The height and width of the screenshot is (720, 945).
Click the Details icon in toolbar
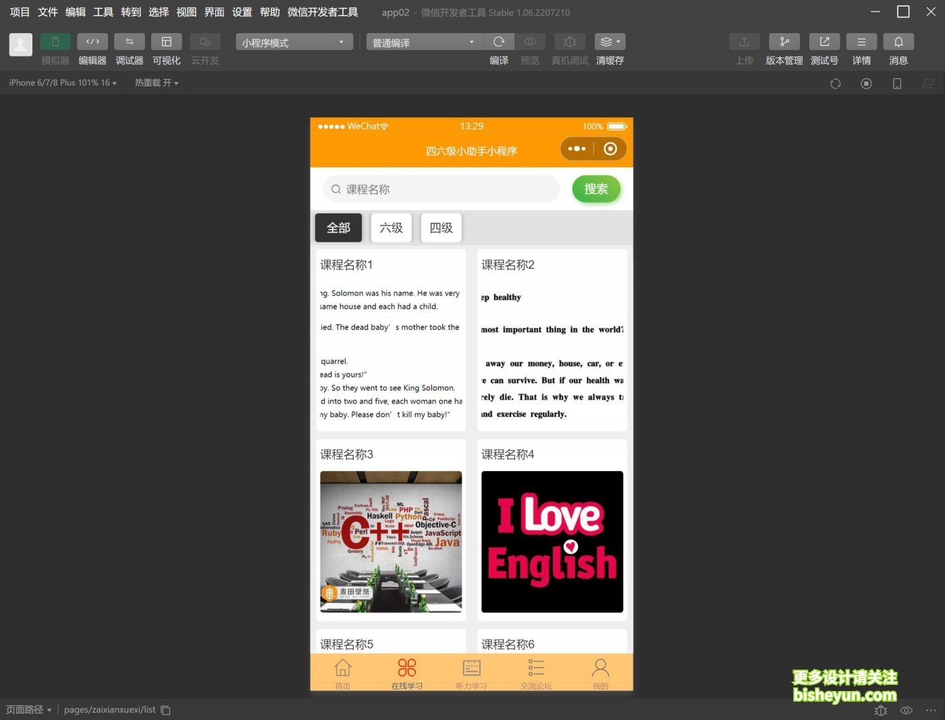pos(861,42)
